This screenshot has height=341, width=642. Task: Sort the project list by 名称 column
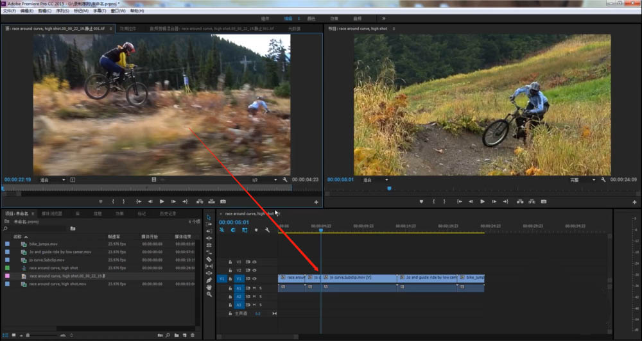coord(17,237)
